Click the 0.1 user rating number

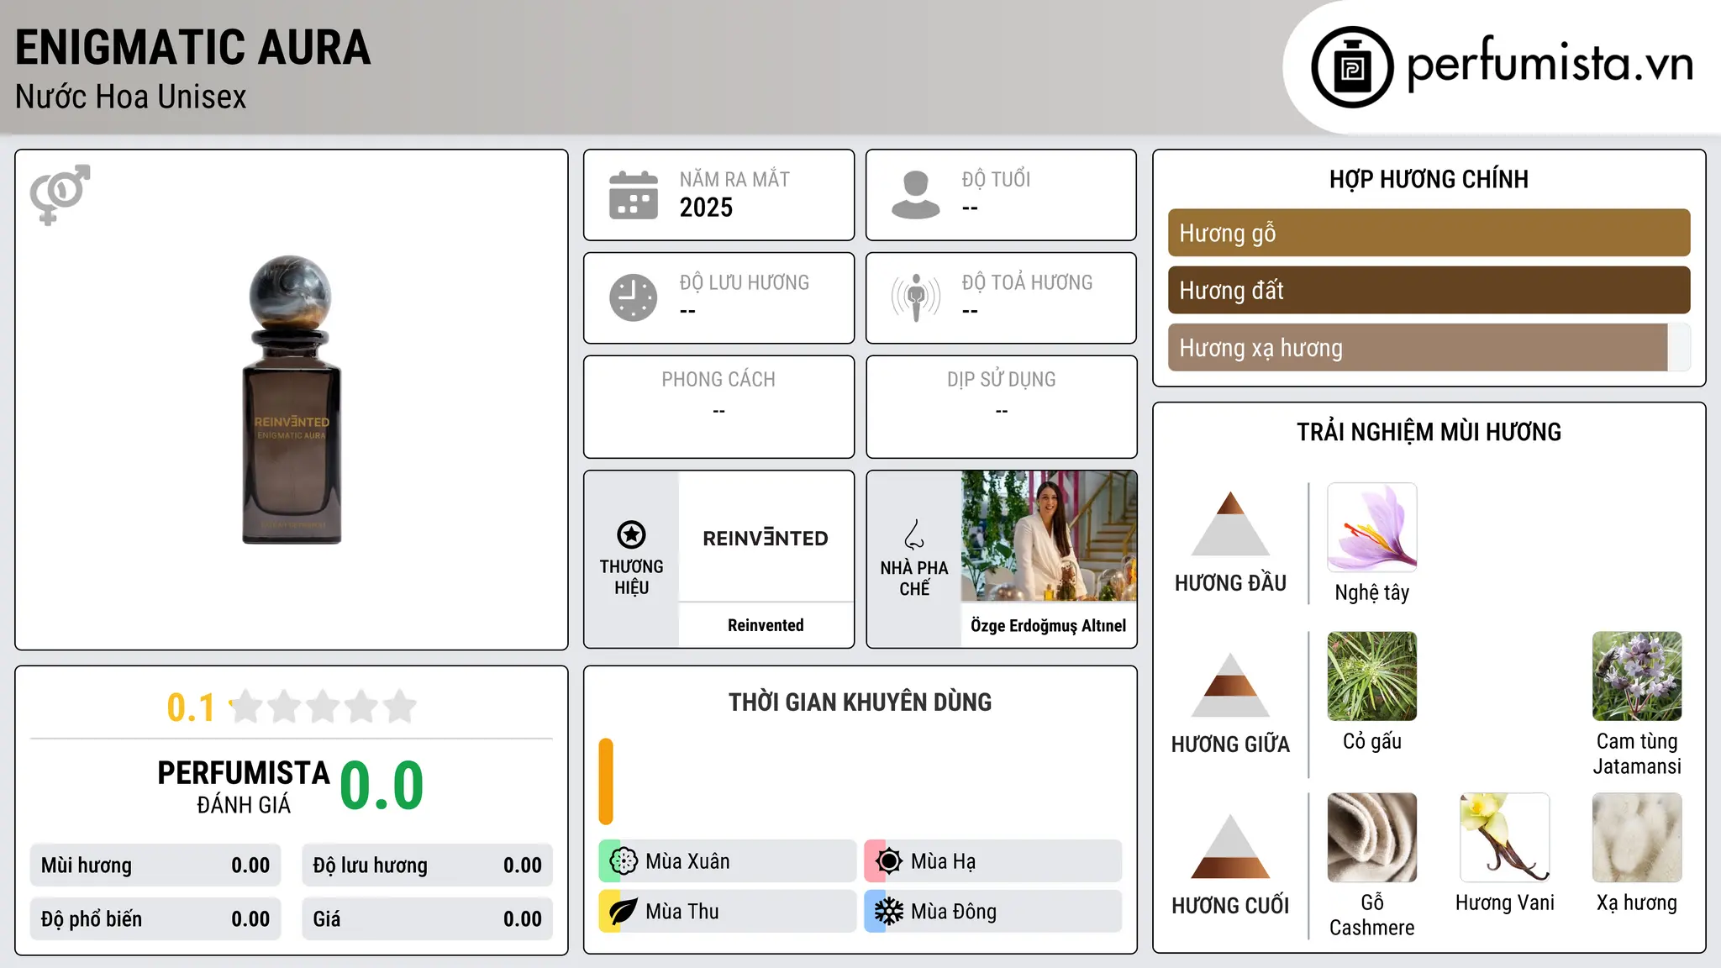pos(191,708)
